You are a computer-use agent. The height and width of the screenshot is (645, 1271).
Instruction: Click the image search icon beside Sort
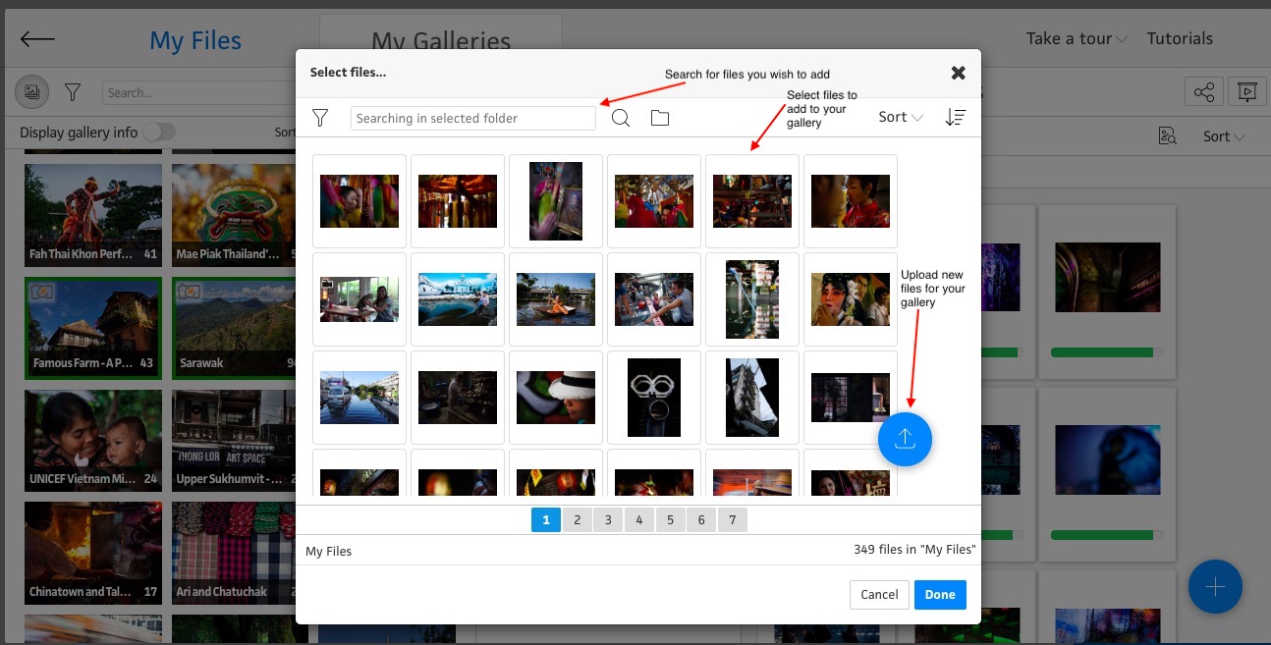point(1167,136)
